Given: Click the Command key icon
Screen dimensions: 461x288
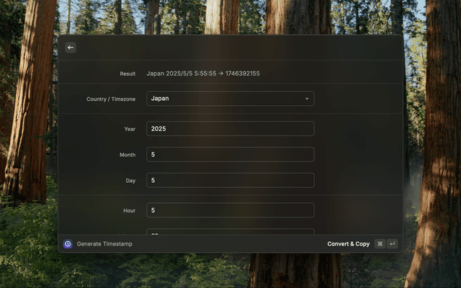Looking at the screenshot, I should (x=380, y=244).
